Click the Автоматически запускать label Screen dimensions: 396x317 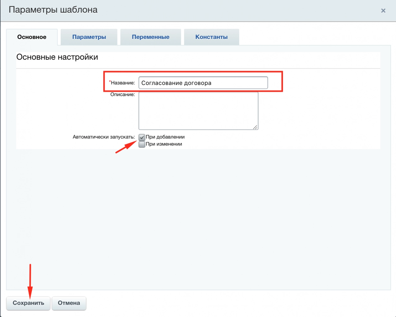pyautogui.click(x=103, y=137)
